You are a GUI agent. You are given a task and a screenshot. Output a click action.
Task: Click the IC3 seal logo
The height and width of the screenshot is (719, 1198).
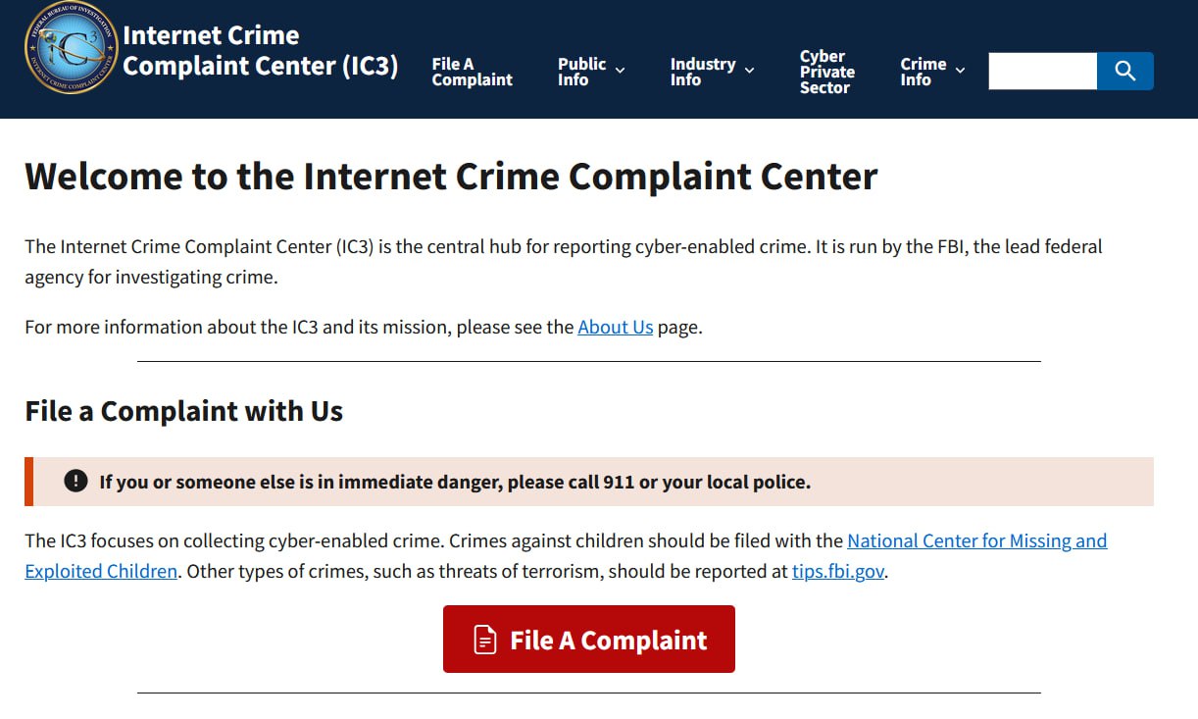[x=71, y=49]
